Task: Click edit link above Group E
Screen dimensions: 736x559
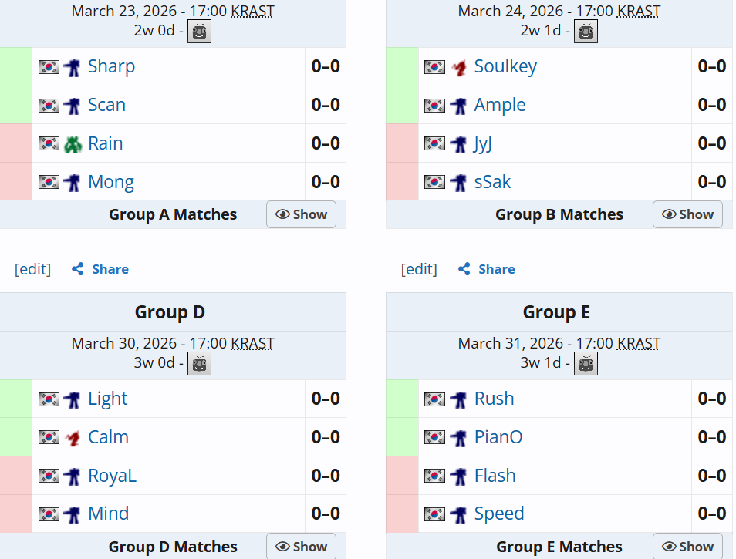Action: 419,269
